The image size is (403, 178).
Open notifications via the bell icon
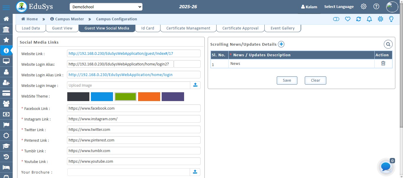click(369, 19)
